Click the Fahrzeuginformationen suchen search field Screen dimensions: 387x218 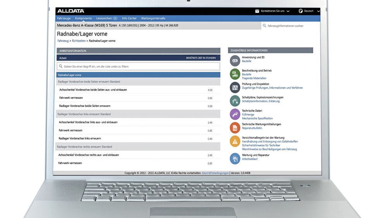[x=291, y=26]
